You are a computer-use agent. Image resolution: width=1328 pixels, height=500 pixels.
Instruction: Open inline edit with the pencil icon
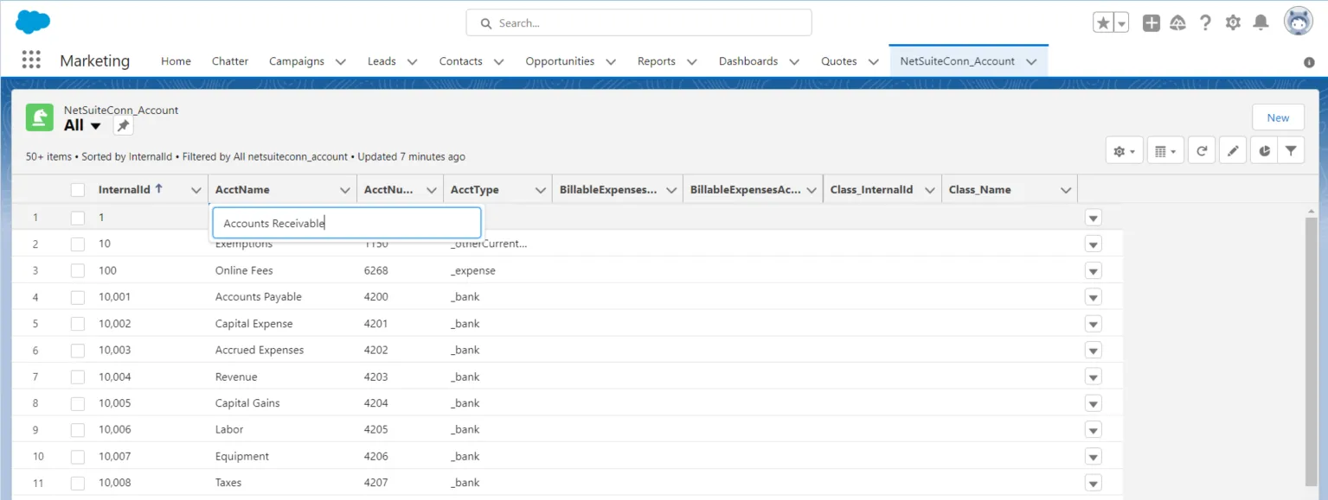(x=1232, y=149)
